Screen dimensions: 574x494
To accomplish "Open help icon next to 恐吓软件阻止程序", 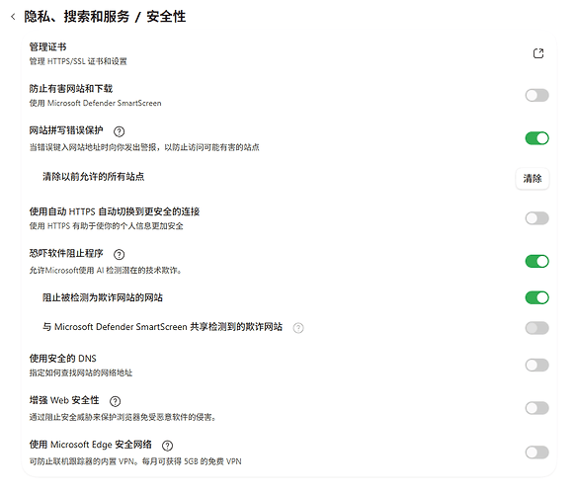I will tap(119, 254).
